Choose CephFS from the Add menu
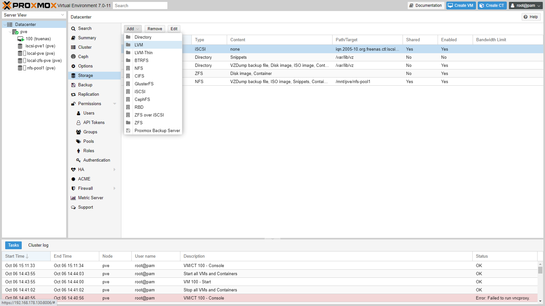This screenshot has height=306, width=545. (x=153, y=99)
